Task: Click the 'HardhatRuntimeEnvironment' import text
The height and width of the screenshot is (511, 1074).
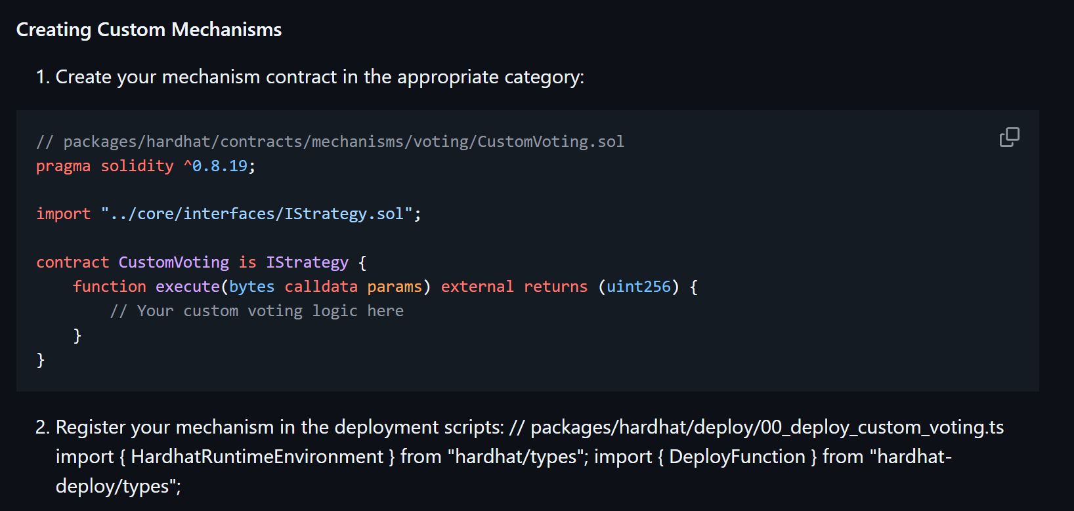Action: 257,457
